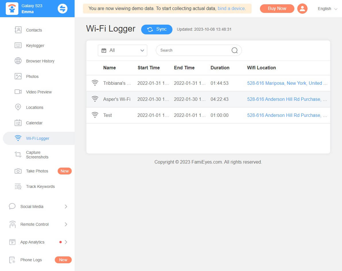
Task: Click the Photos sidebar icon
Action: 12,76
